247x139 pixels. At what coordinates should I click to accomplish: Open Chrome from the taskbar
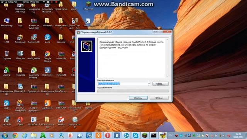click(x=15, y=136)
